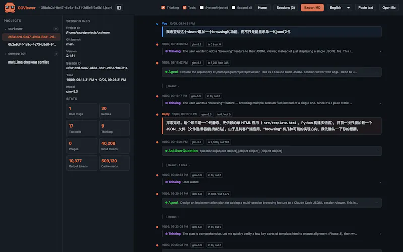Viewport: 403px width, 252px height.
Task: Uncheck the Thinking checkbox
Action: (x=163, y=8)
